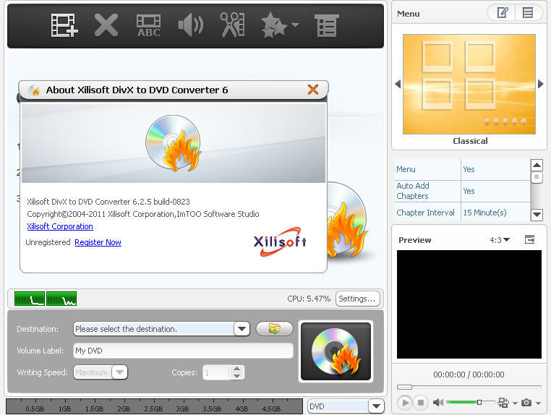551x415 pixels.
Task: Play the preview
Action: (405, 403)
